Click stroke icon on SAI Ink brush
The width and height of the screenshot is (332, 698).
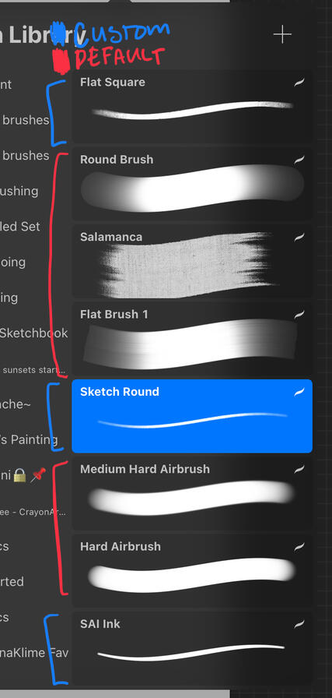[299, 624]
